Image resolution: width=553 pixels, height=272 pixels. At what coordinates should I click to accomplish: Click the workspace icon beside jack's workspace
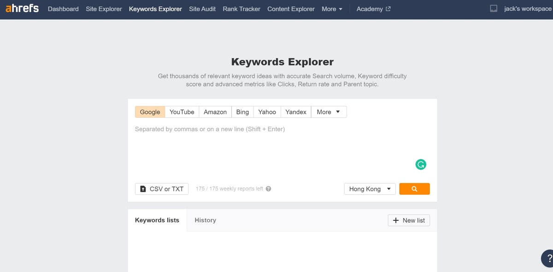click(494, 9)
